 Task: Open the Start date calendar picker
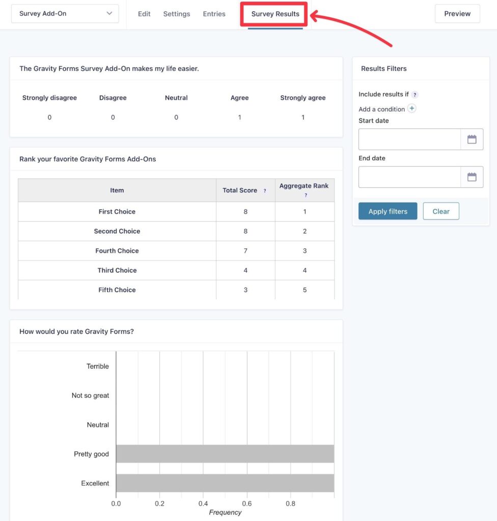tap(473, 138)
